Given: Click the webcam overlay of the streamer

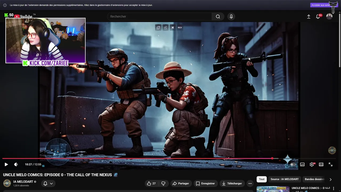Looking at the screenshot, I should (46, 41).
